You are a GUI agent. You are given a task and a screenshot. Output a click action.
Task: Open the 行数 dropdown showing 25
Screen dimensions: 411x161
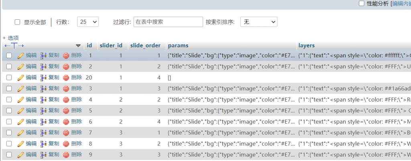click(x=87, y=22)
